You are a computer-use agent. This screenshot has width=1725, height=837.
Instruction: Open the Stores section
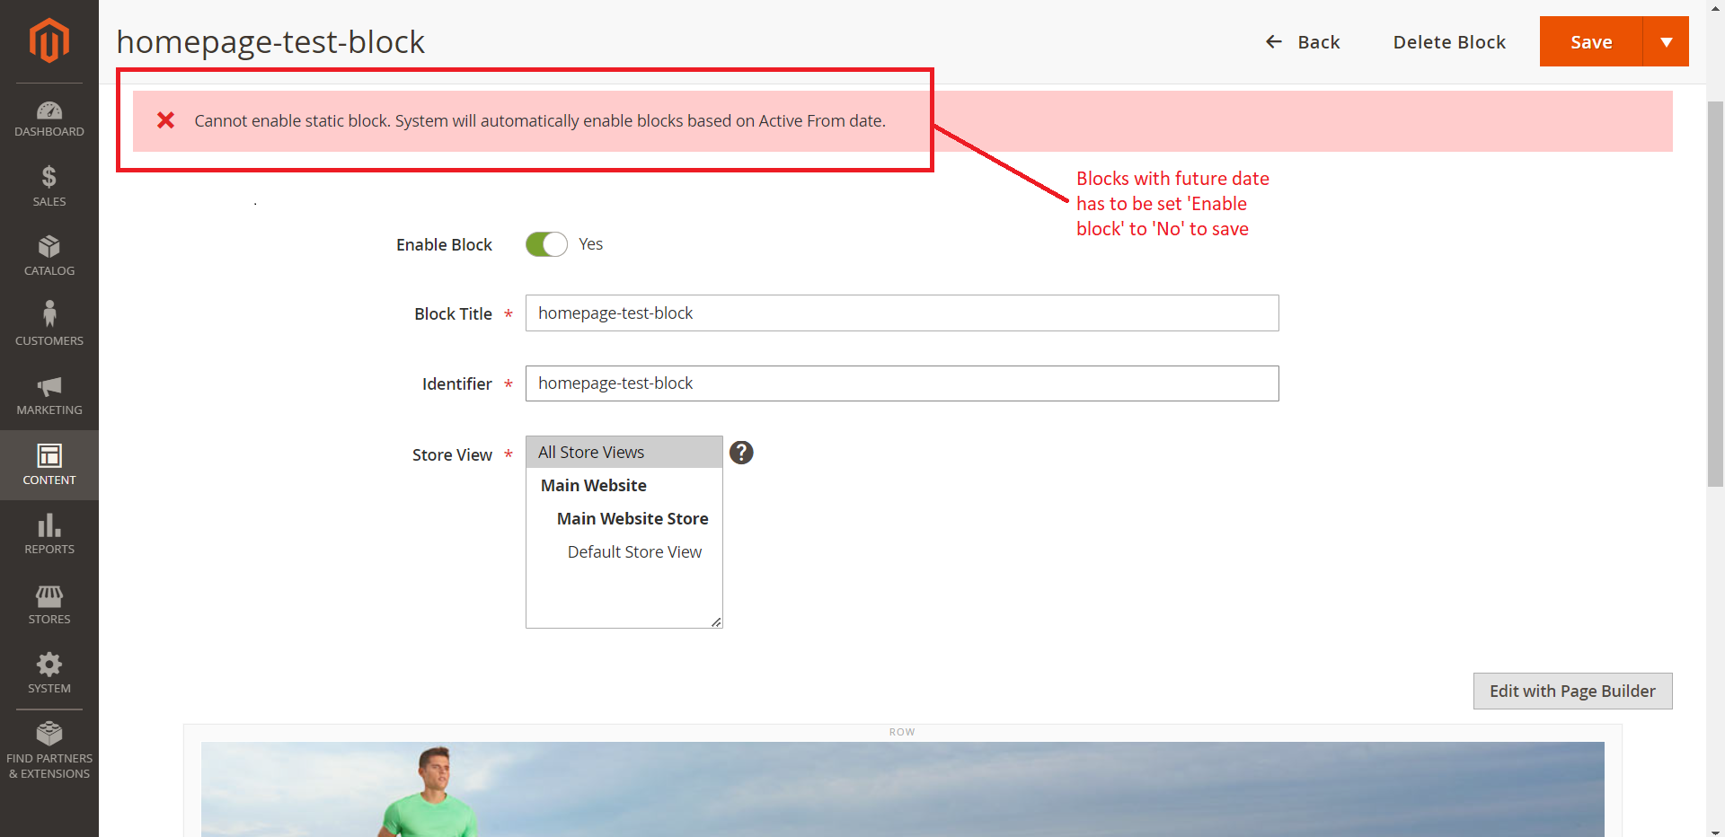(49, 604)
